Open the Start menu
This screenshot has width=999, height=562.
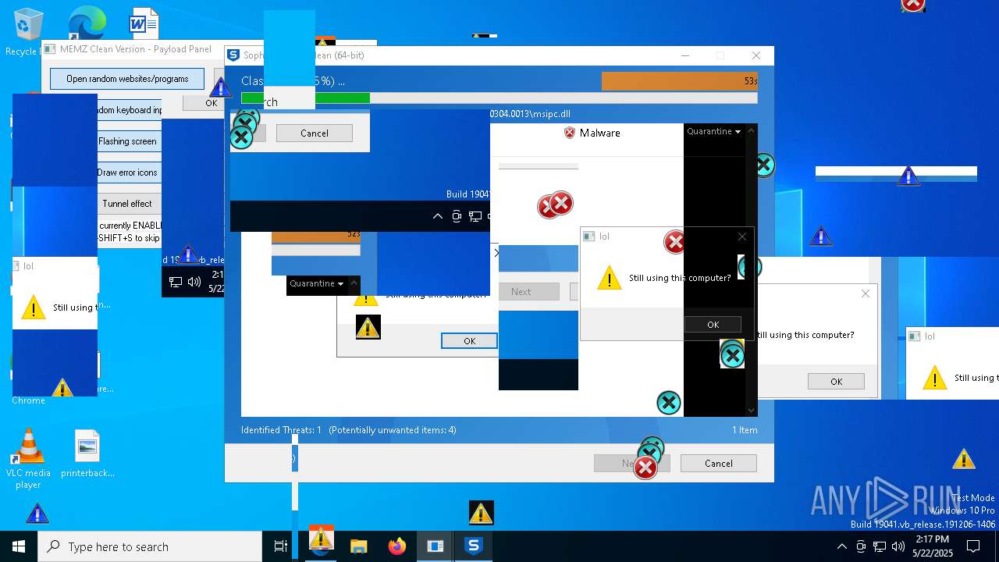[x=19, y=546]
